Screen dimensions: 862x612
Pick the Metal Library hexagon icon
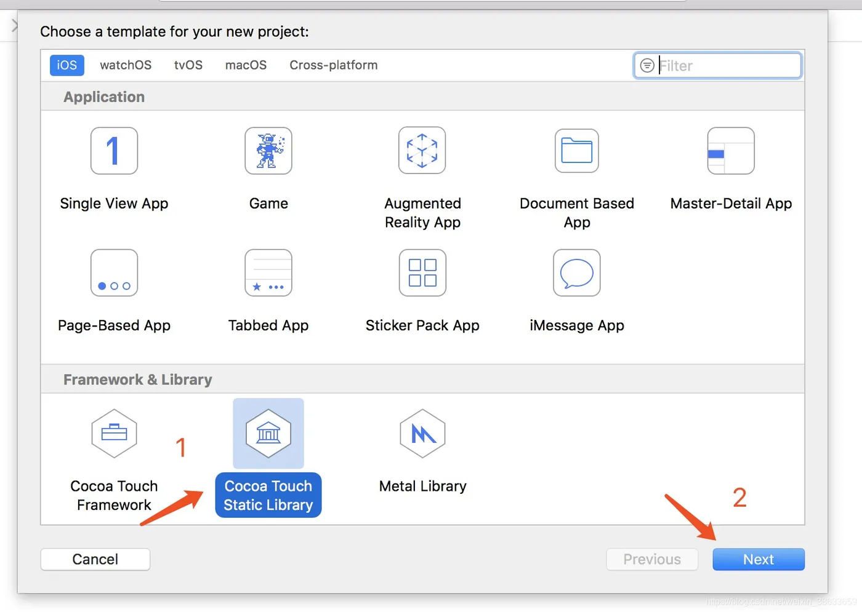(422, 434)
